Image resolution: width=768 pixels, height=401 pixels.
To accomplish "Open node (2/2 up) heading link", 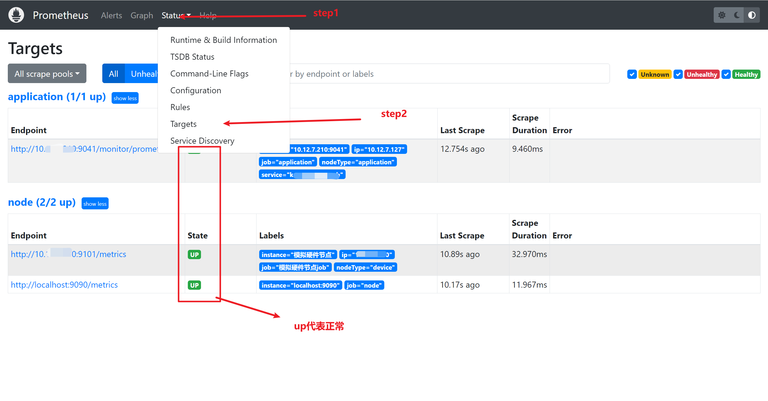I will (42, 202).
